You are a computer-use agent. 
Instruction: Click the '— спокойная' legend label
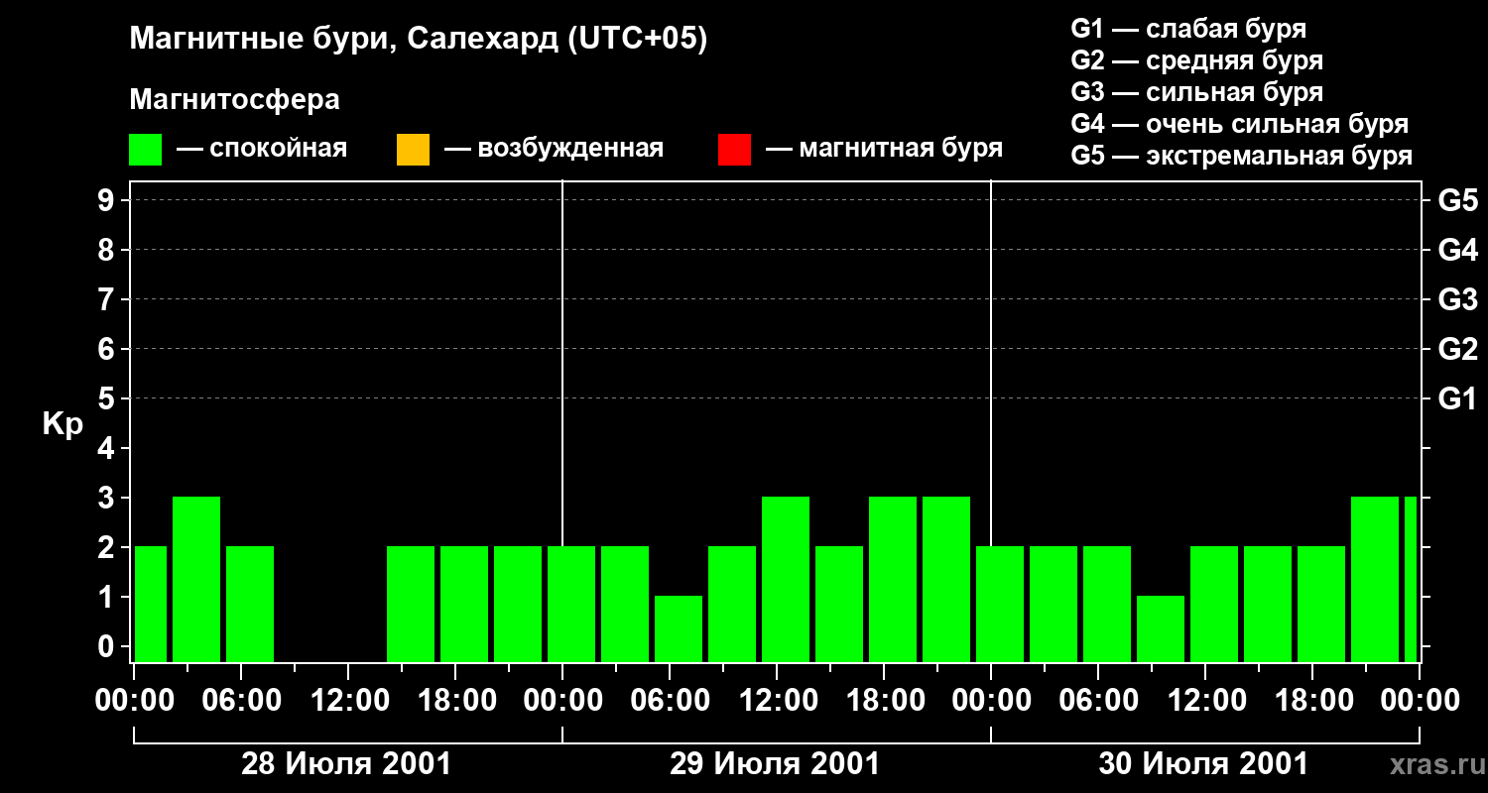262,149
